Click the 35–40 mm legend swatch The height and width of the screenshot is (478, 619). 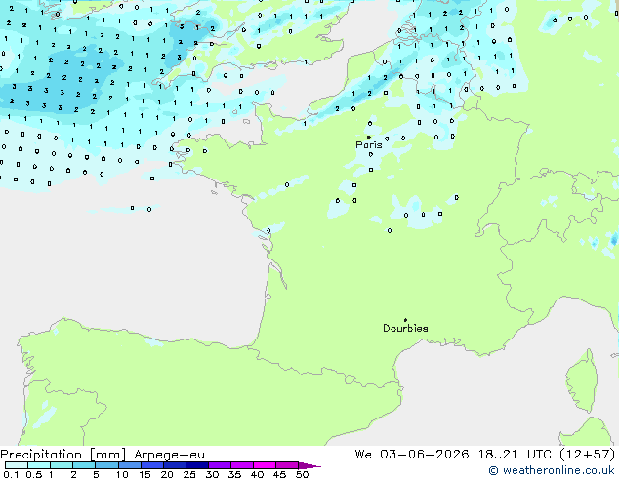point(242,465)
